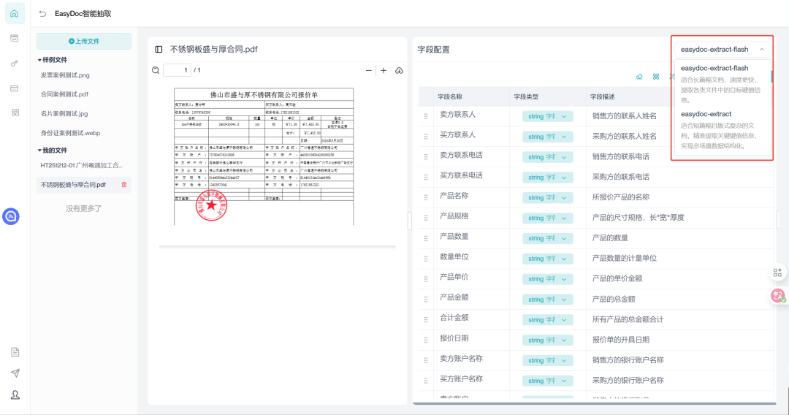The height and width of the screenshot is (415, 789).
Task: Open the blue chat assistant bubble
Action: (x=11, y=216)
